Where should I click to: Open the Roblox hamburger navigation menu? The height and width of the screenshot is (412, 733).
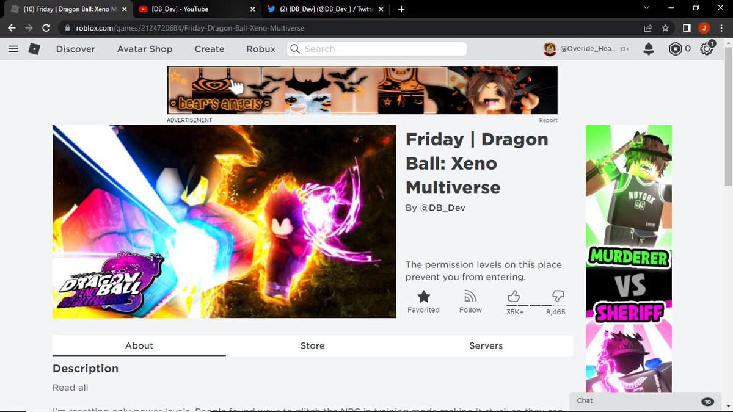click(13, 49)
